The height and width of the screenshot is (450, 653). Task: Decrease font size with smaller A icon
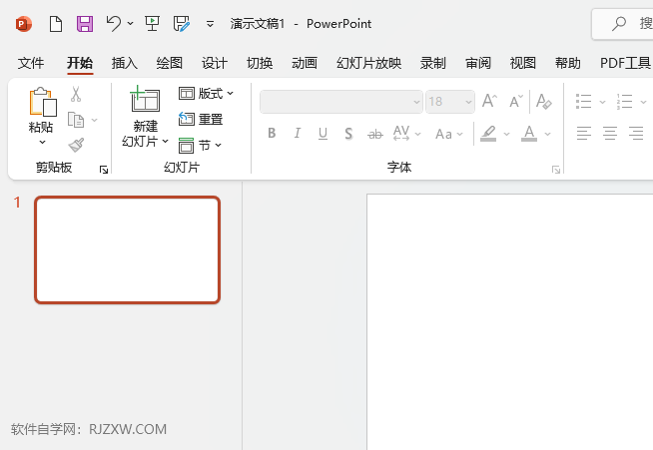516,101
